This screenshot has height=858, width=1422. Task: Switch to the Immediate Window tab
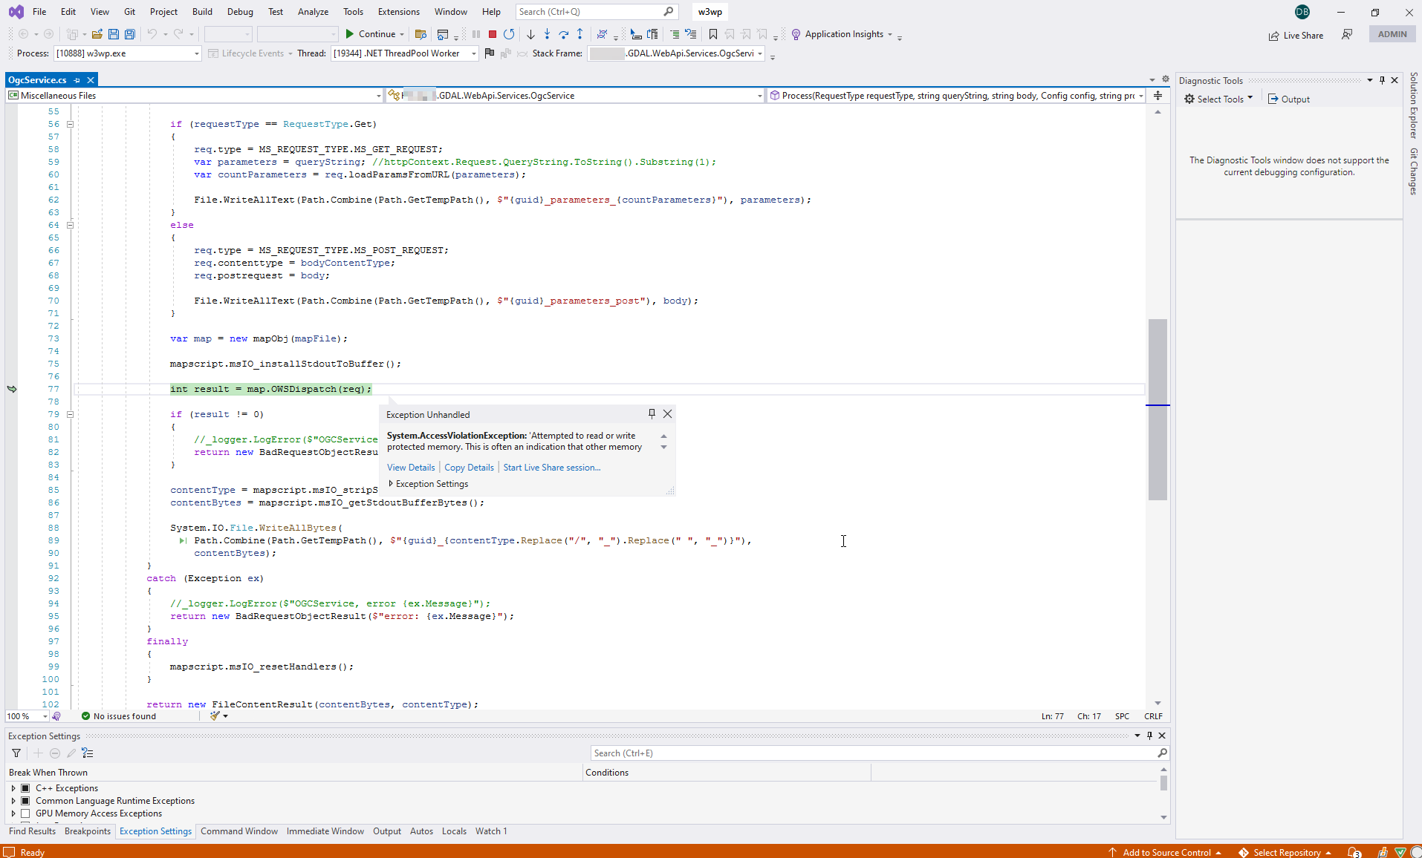[325, 831]
